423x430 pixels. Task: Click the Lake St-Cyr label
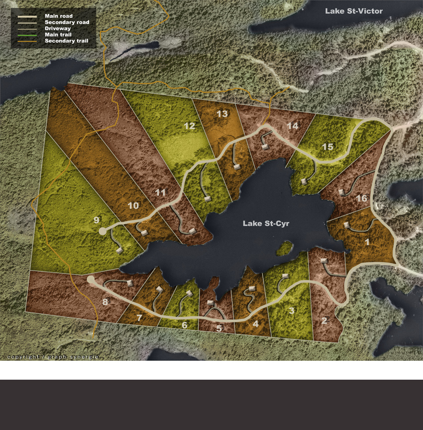pyautogui.click(x=266, y=224)
